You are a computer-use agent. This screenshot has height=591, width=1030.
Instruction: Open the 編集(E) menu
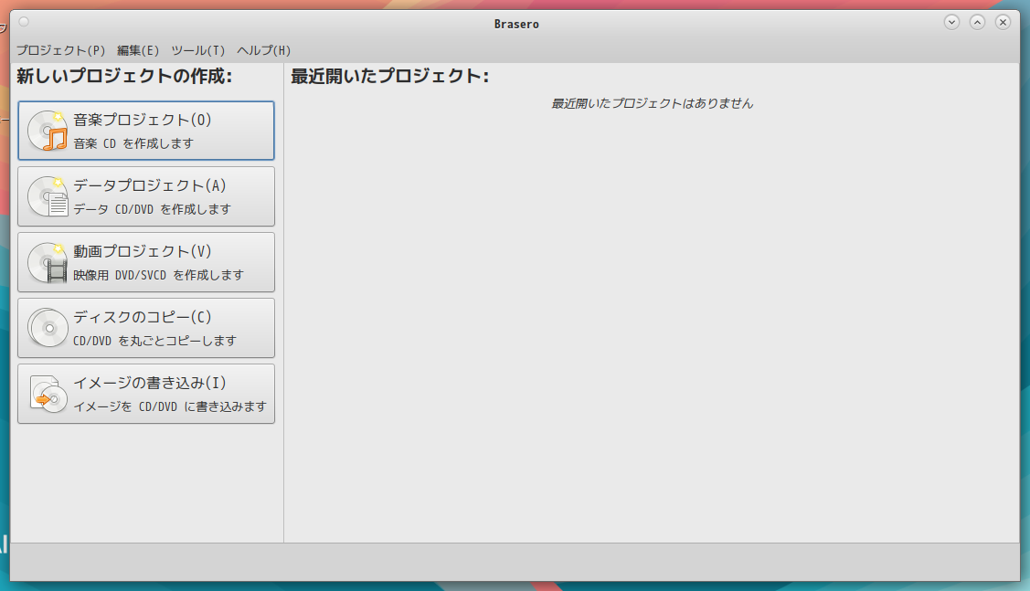[138, 50]
